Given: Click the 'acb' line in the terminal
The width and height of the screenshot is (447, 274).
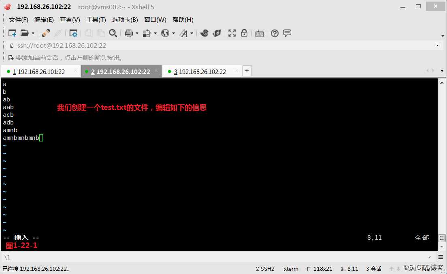Looking at the screenshot, I should [8, 115].
